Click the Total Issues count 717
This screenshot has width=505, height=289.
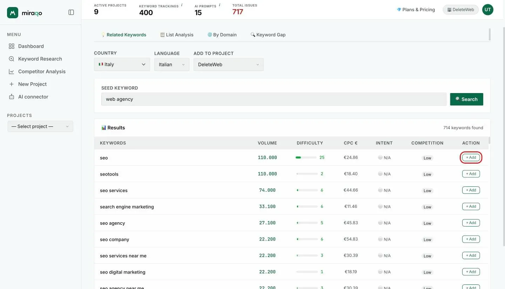click(238, 12)
